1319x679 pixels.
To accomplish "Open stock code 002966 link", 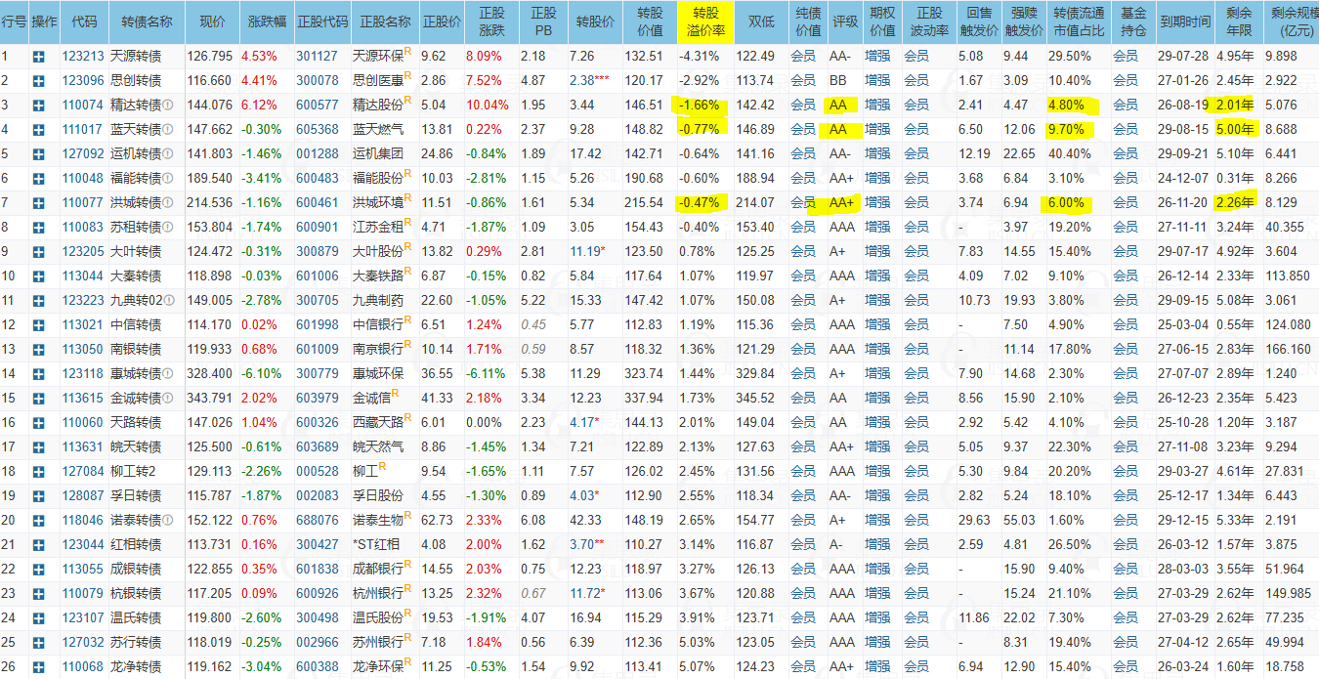I will (x=317, y=643).
